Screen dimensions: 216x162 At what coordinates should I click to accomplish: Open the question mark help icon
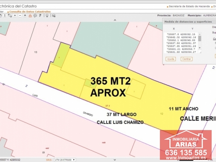(x=40, y=16)
